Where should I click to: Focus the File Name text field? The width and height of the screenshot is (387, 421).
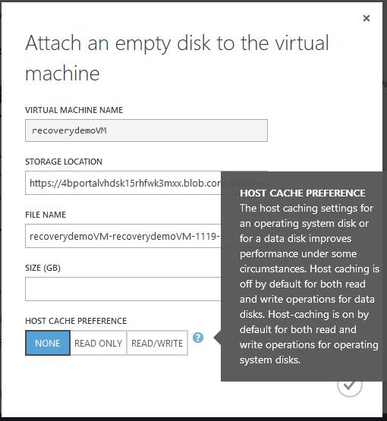[x=123, y=236]
